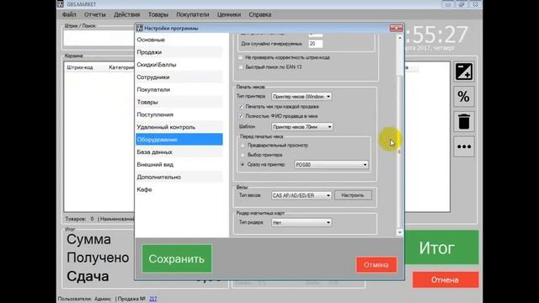539x303 pixels.
Task: Click the Штрих-код column header
Action: (80, 67)
